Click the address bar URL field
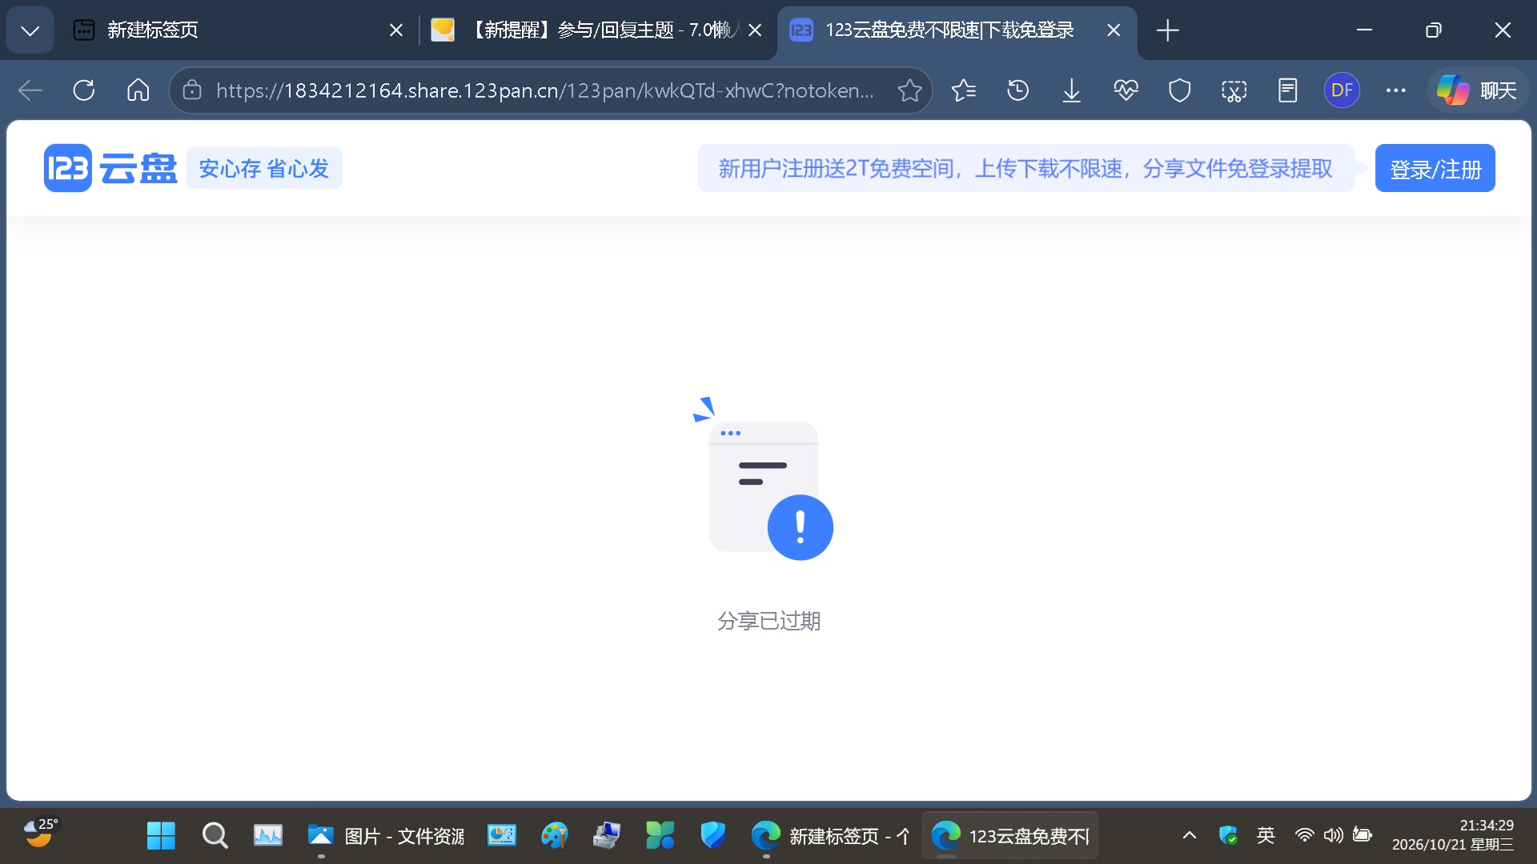Screen dimensions: 1537x864 [x=544, y=90]
